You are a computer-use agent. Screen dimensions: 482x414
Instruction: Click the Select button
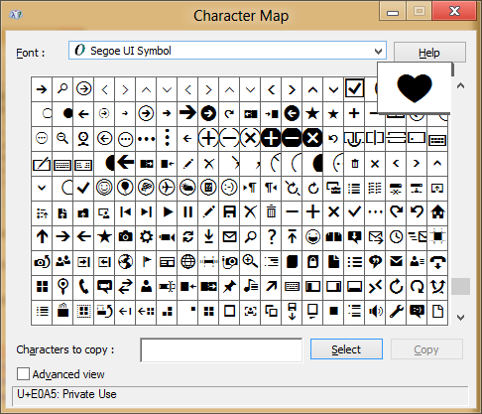click(x=346, y=349)
